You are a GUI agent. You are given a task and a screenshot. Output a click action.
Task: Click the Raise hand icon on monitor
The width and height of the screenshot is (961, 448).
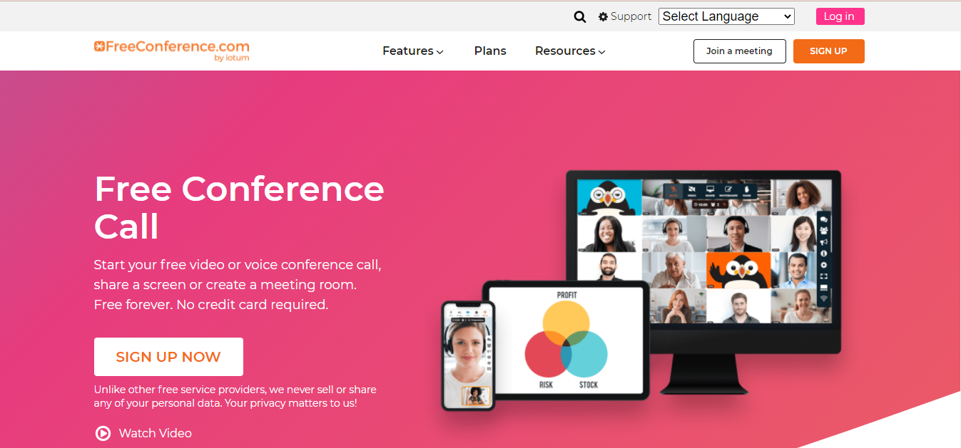[x=746, y=189]
